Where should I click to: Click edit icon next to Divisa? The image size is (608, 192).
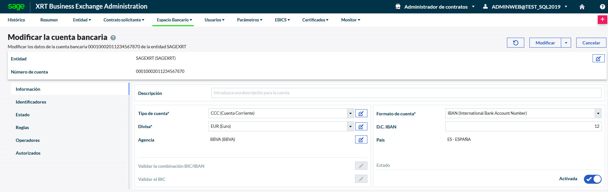point(361,127)
